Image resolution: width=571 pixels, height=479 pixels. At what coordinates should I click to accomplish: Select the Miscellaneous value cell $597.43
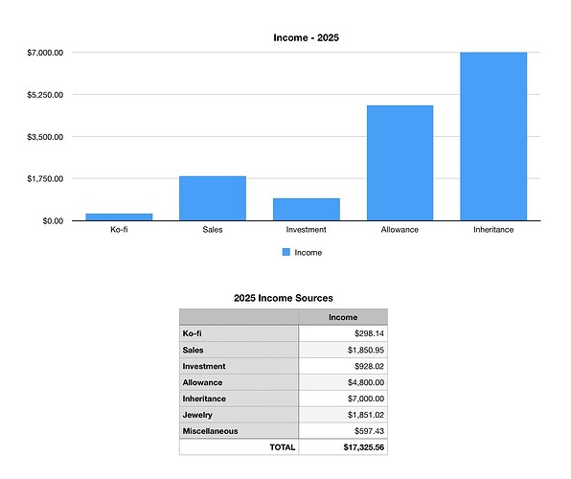[x=343, y=431]
